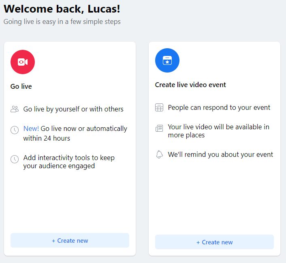Click Your live video will be available text

(218, 131)
